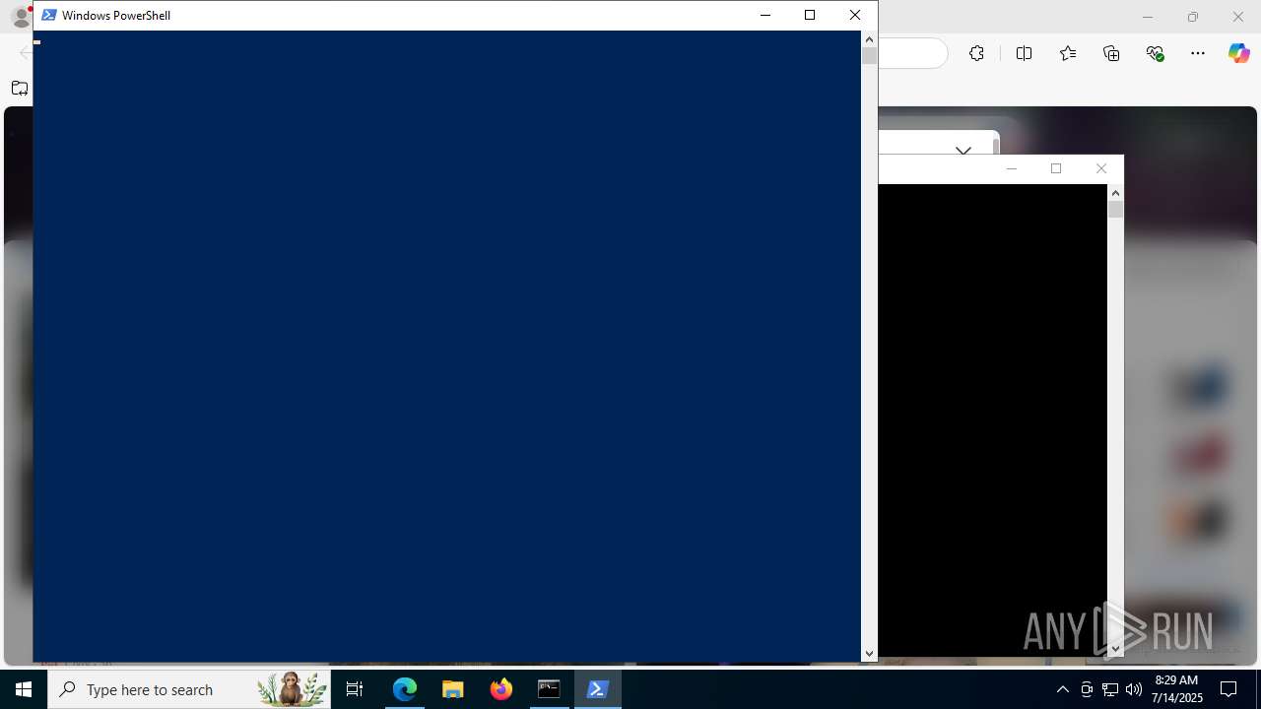Open Edge Favorites star icon

1068,53
